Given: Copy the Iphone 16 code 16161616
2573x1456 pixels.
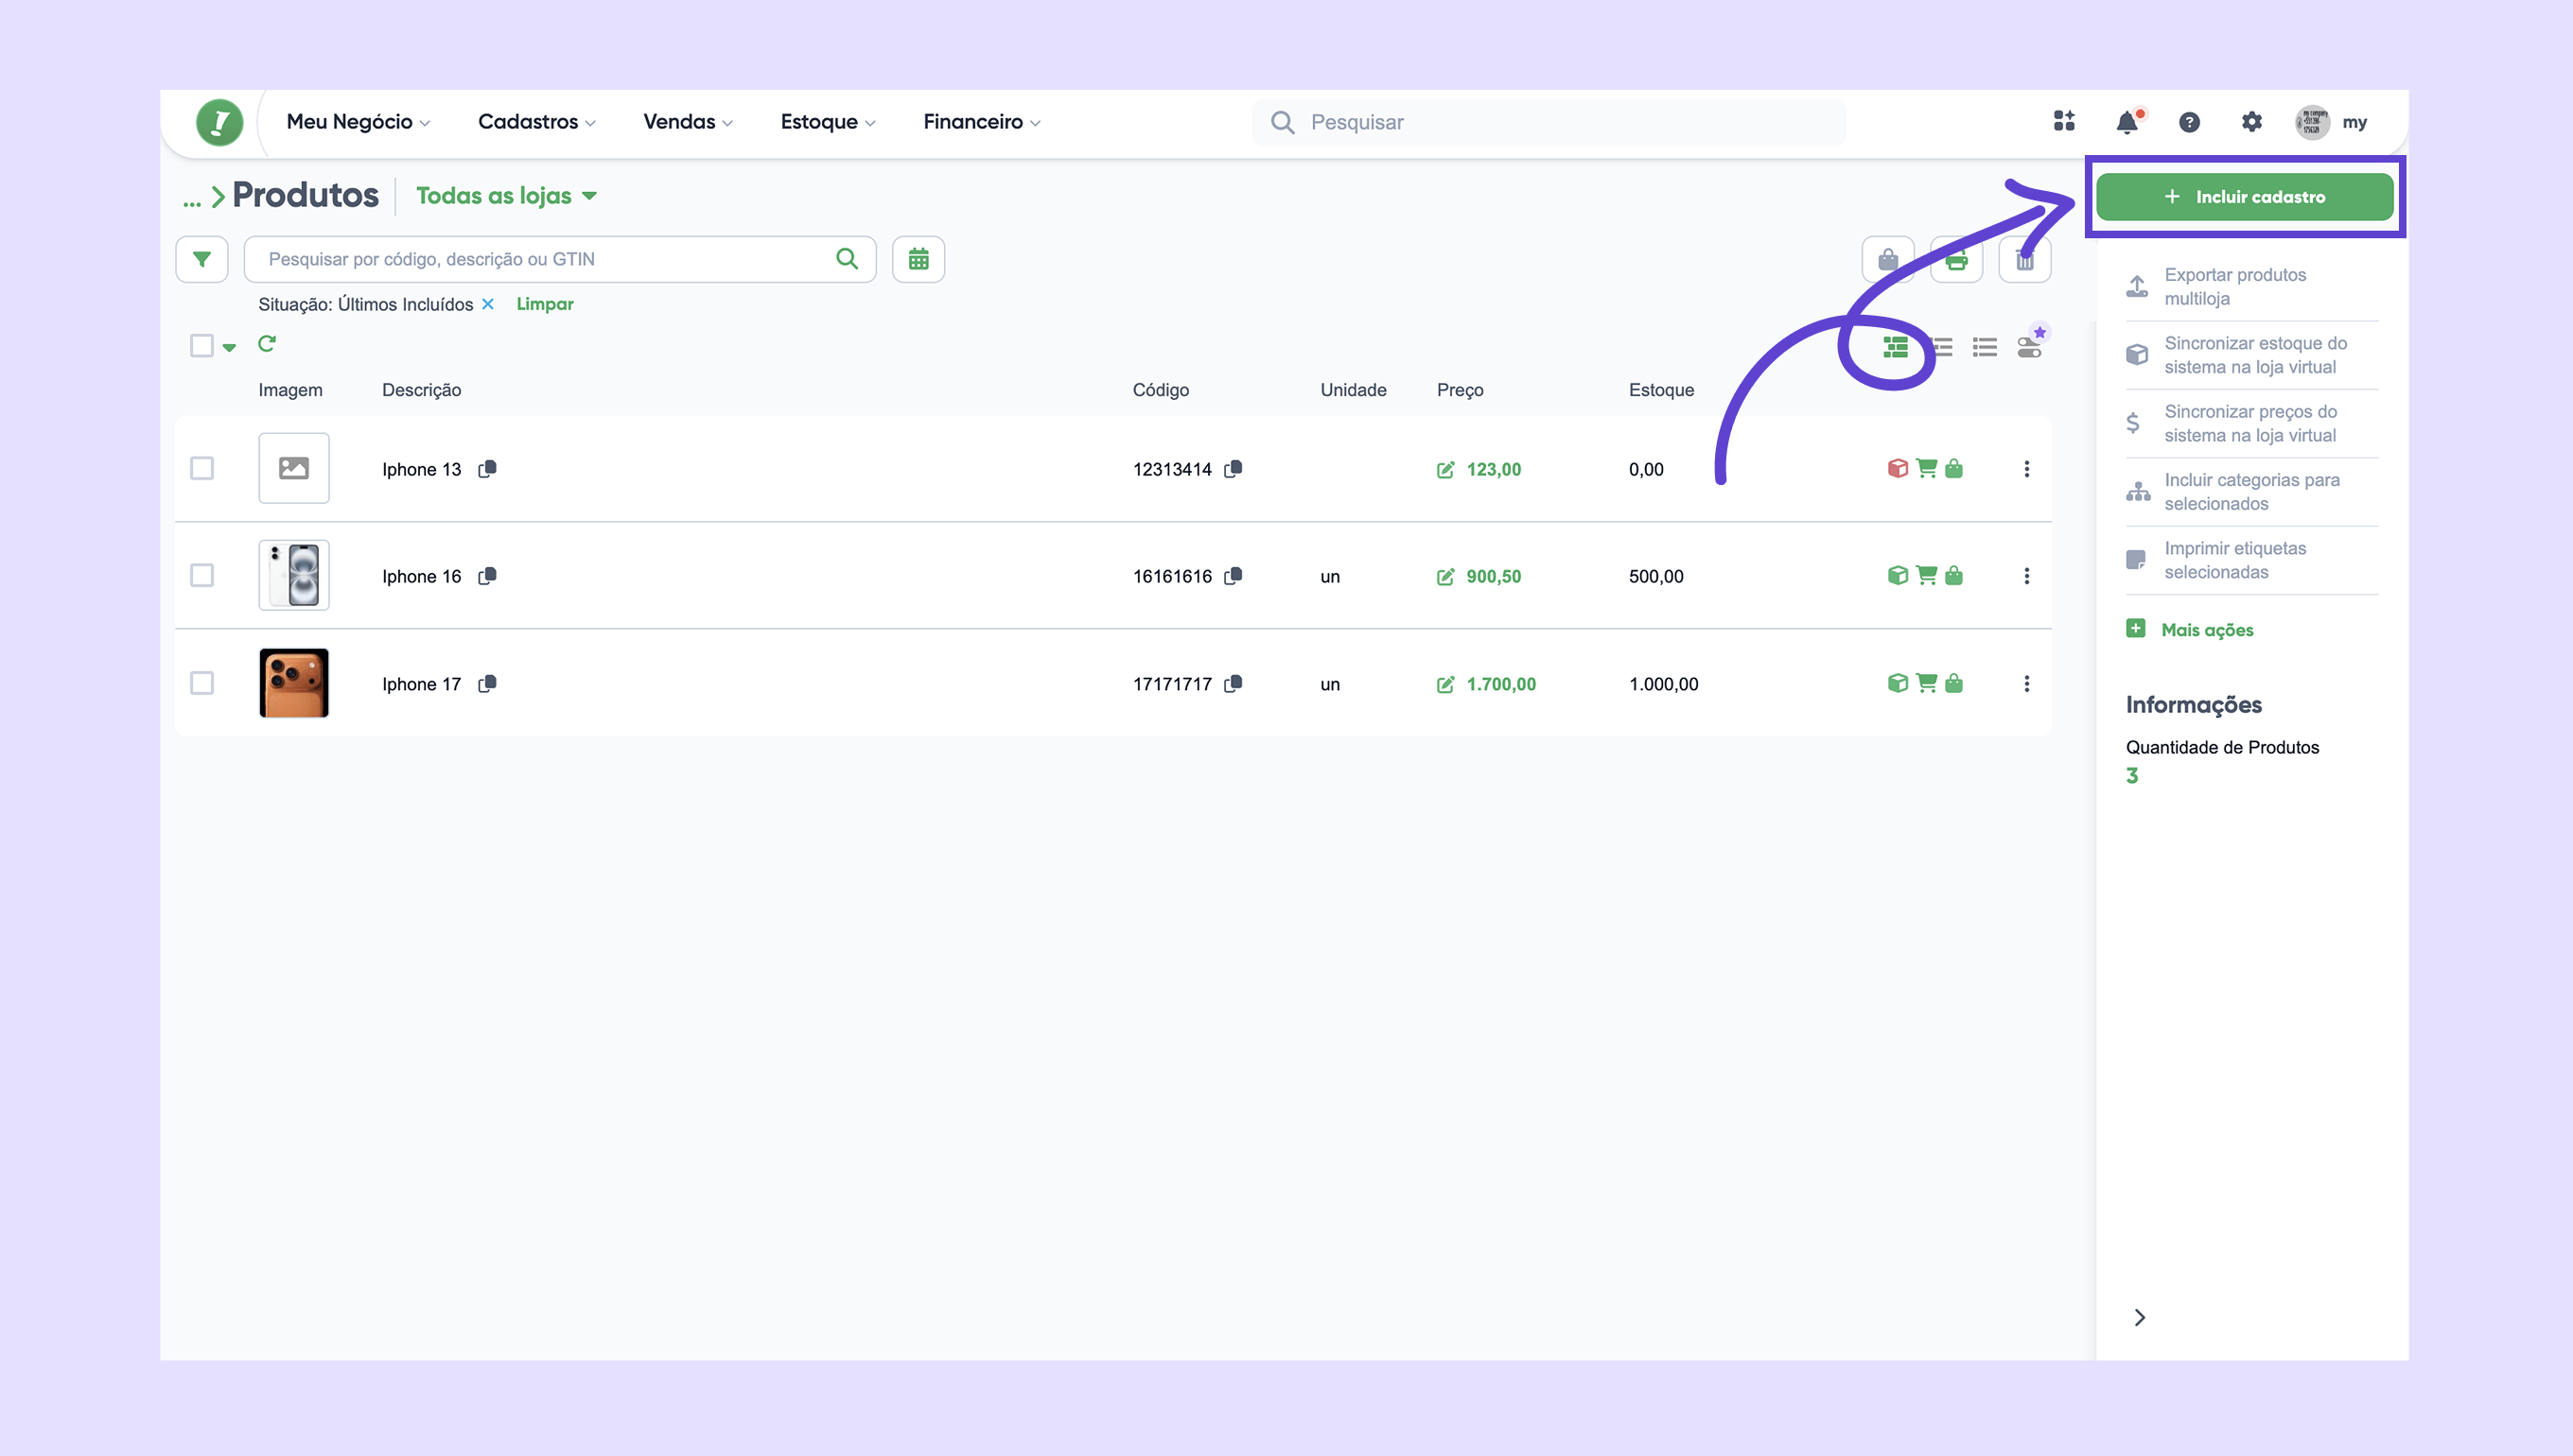Looking at the screenshot, I should pyautogui.click(x=1234, y=576).
